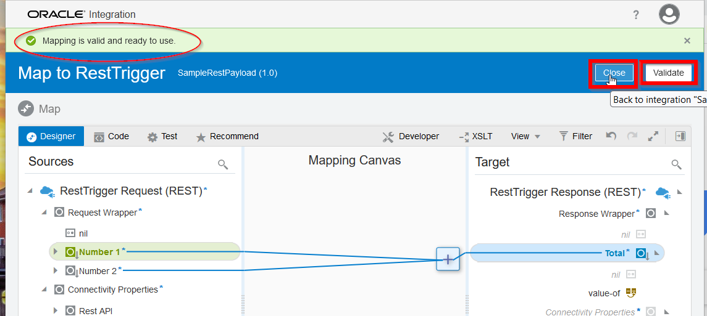This screenshot has width=707, height=316.
Task: Click the Validate button
Action: pyautogui.click(x=668, y=73)
